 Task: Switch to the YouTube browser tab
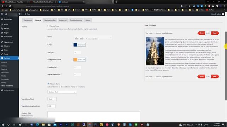pos(15,2)
